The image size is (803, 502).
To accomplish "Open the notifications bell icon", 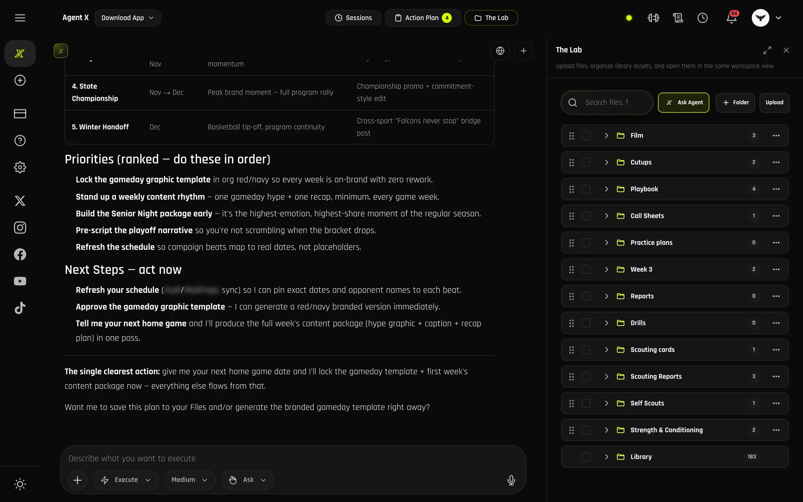I will tap(731, 18).
